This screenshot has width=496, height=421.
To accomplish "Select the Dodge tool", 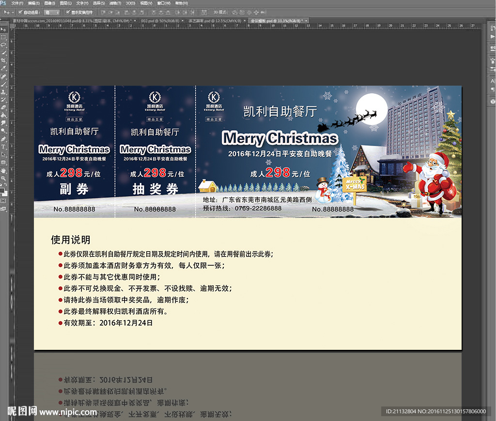I will pyautogui.click(x=3, y=131).
